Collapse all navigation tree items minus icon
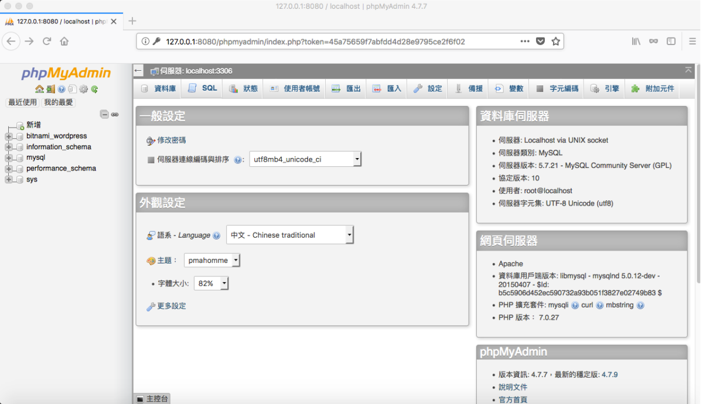The height and width of the screenshot is (404, 703). coord(104,114)
